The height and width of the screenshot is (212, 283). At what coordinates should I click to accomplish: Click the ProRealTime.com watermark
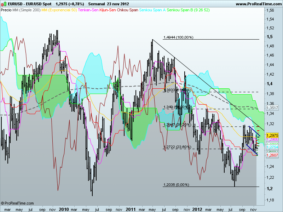pyautogui.click(x=17, y=204)
